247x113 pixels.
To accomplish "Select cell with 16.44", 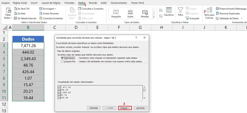I will tap(28, 98).
